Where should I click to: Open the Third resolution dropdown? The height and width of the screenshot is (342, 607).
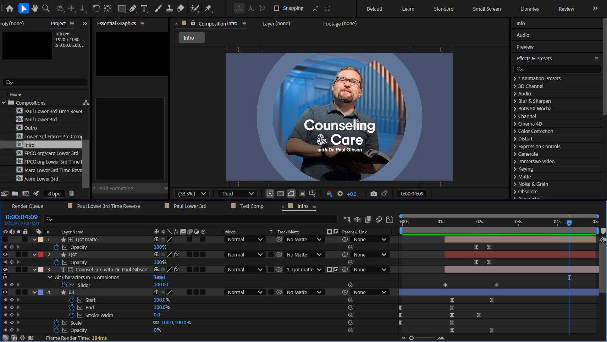[237, 194]
